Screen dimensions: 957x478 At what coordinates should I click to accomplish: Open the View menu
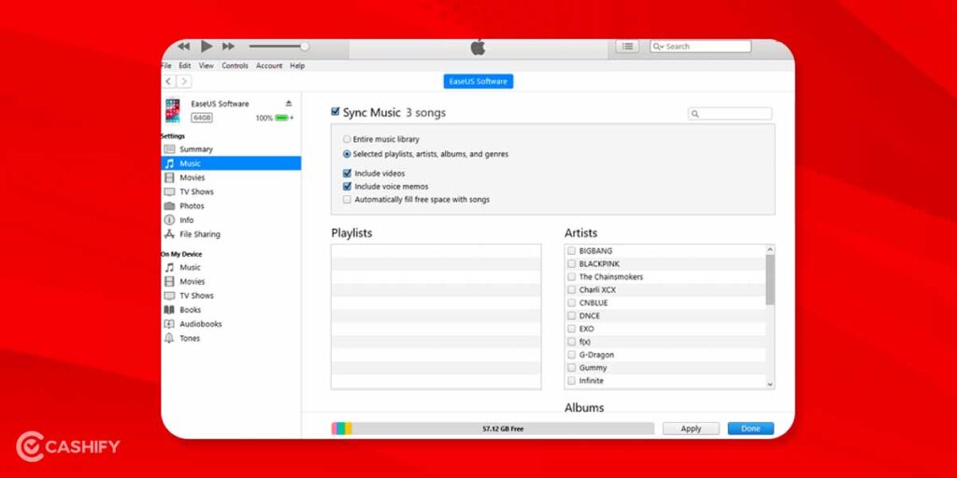[207, 66]
